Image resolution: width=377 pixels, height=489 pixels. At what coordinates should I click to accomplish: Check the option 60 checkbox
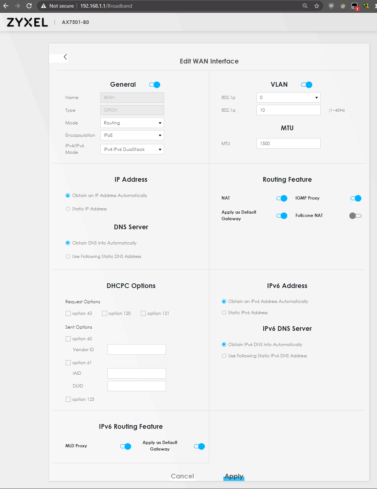coord(68,339)
